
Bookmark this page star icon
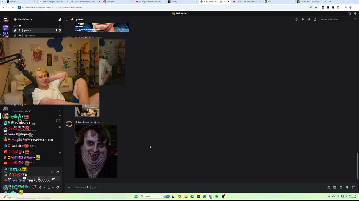(316, 8)
